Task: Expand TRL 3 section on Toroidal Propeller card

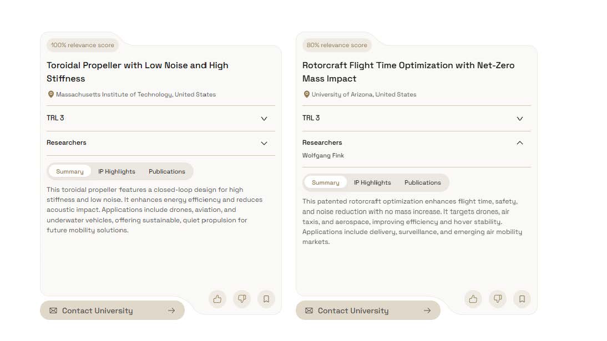Action: tap(264, 119)
